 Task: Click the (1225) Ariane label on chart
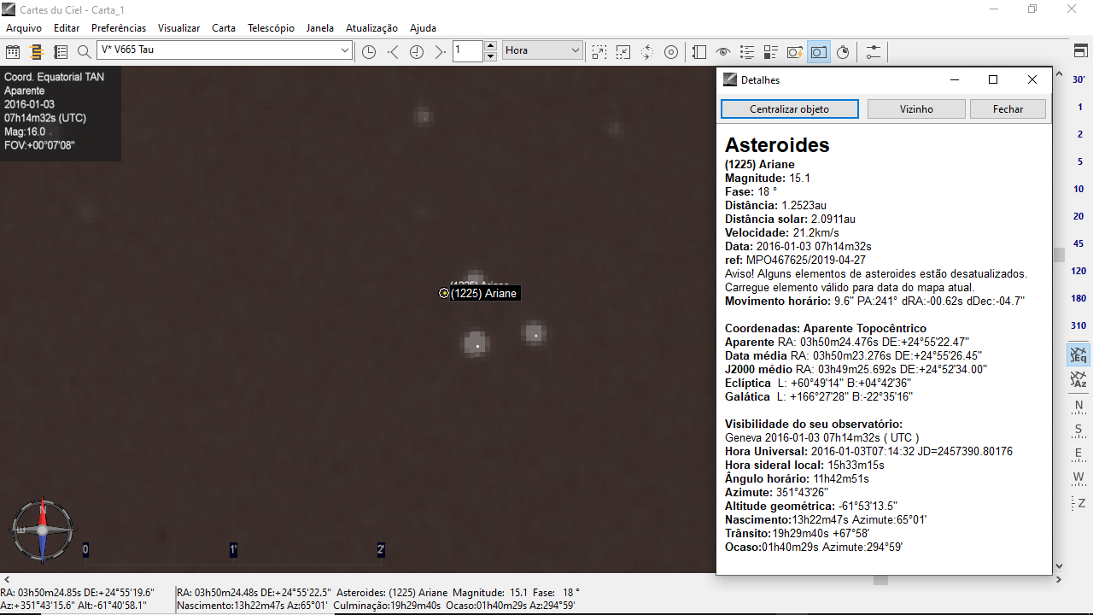point(484,293)
